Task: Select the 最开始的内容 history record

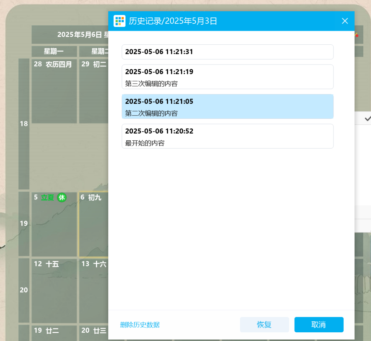Action: [227, 136]
